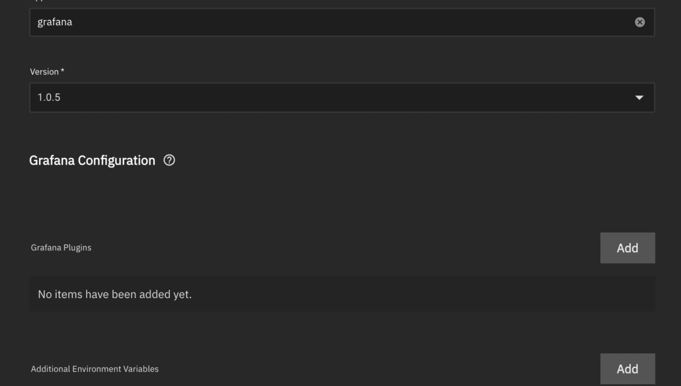Click the empty Grafana Plugins list panel
Viewport: 681px width, 386px height.
[342, 294]
